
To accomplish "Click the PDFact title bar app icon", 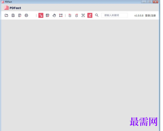I will tap(3, 2).
